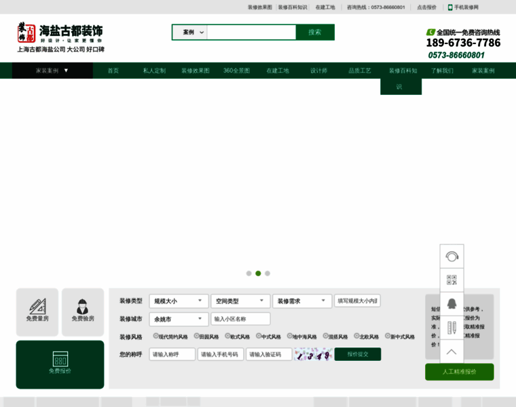This screenshot has height=407, width=516.
Task: Click the search text input field
Action: (x=251, y=32)
